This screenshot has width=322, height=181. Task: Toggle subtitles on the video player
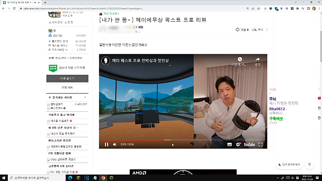click(x=229, y=144)
